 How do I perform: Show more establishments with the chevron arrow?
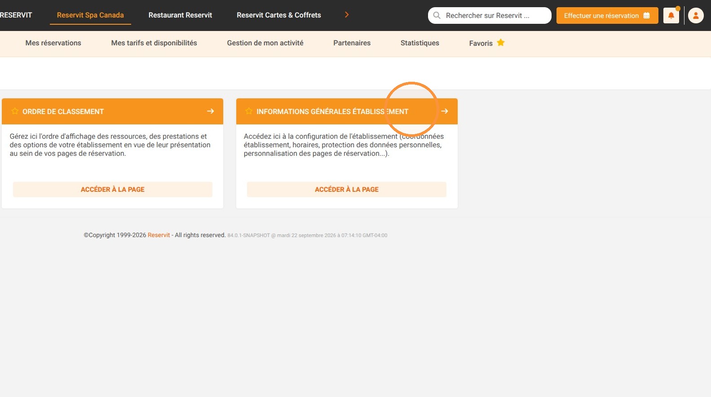tap(346, 15)
